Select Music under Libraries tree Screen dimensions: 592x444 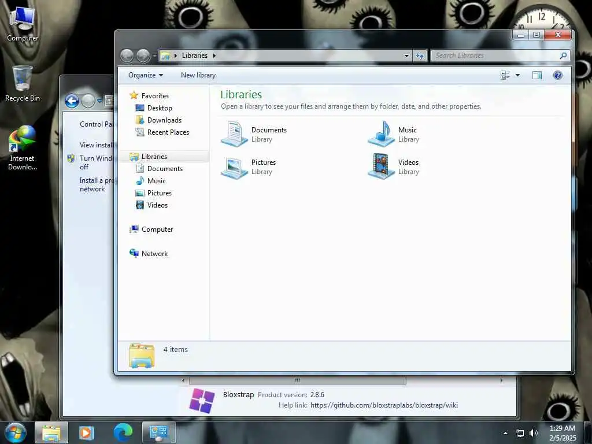coord(156,181)
